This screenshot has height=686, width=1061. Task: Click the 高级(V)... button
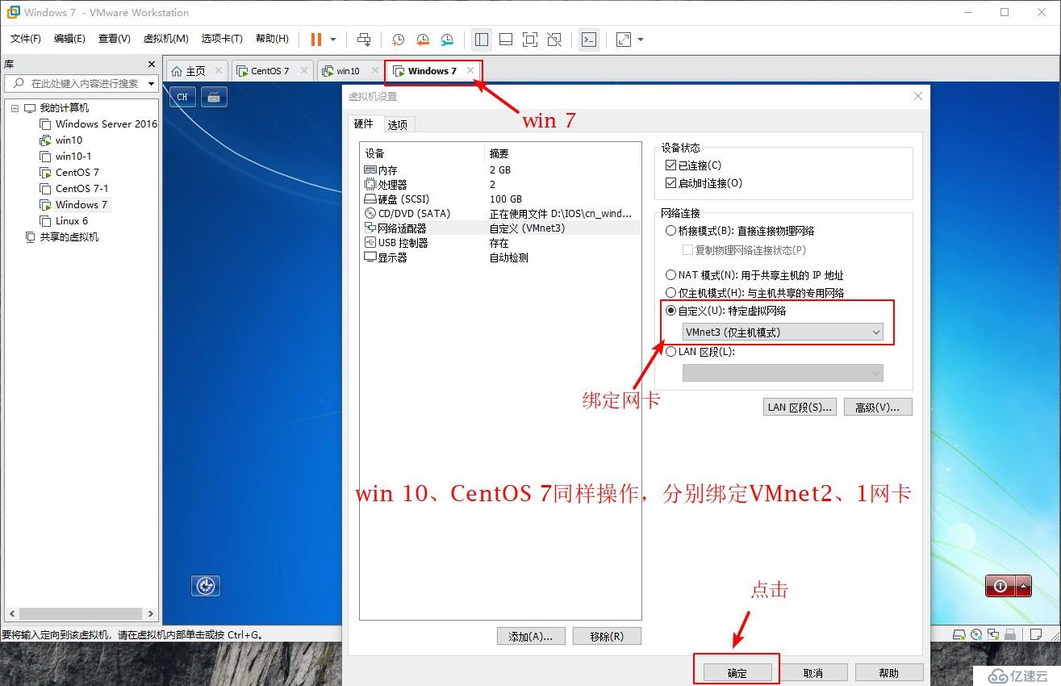coord(878,407)
